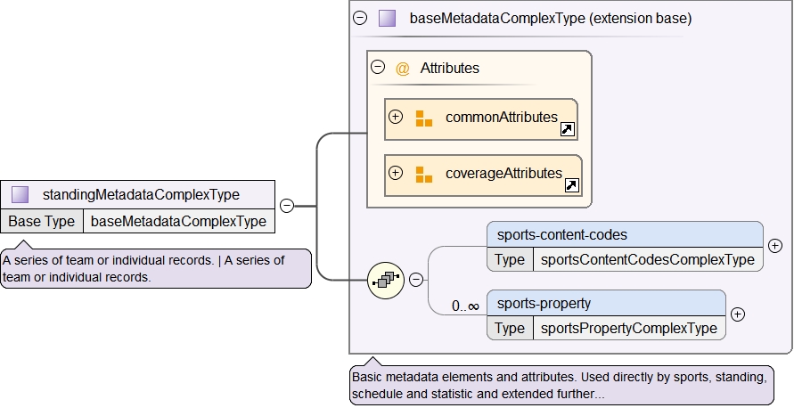Click the purple baseMetadataComplexType square icon
Screen dimensions: 794x408
click(x=387, y=18)
